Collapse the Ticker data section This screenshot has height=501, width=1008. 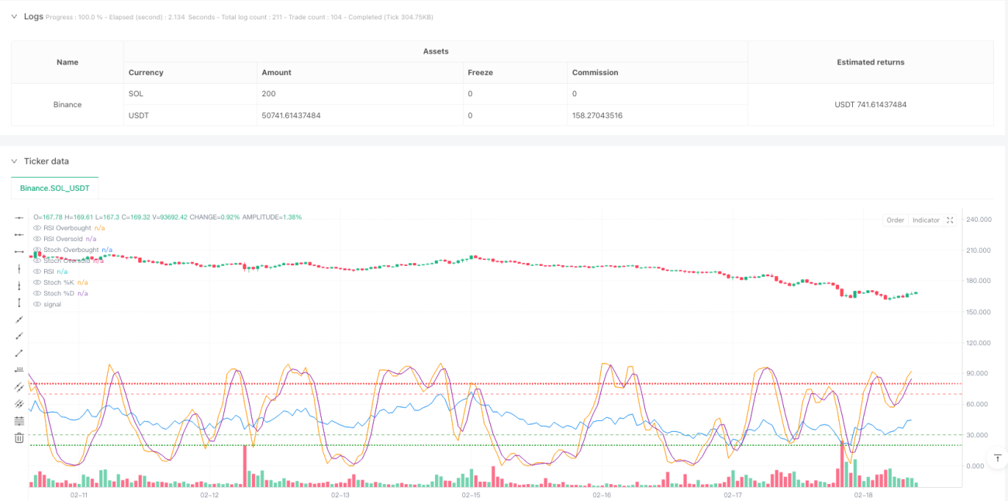(13, 161)
